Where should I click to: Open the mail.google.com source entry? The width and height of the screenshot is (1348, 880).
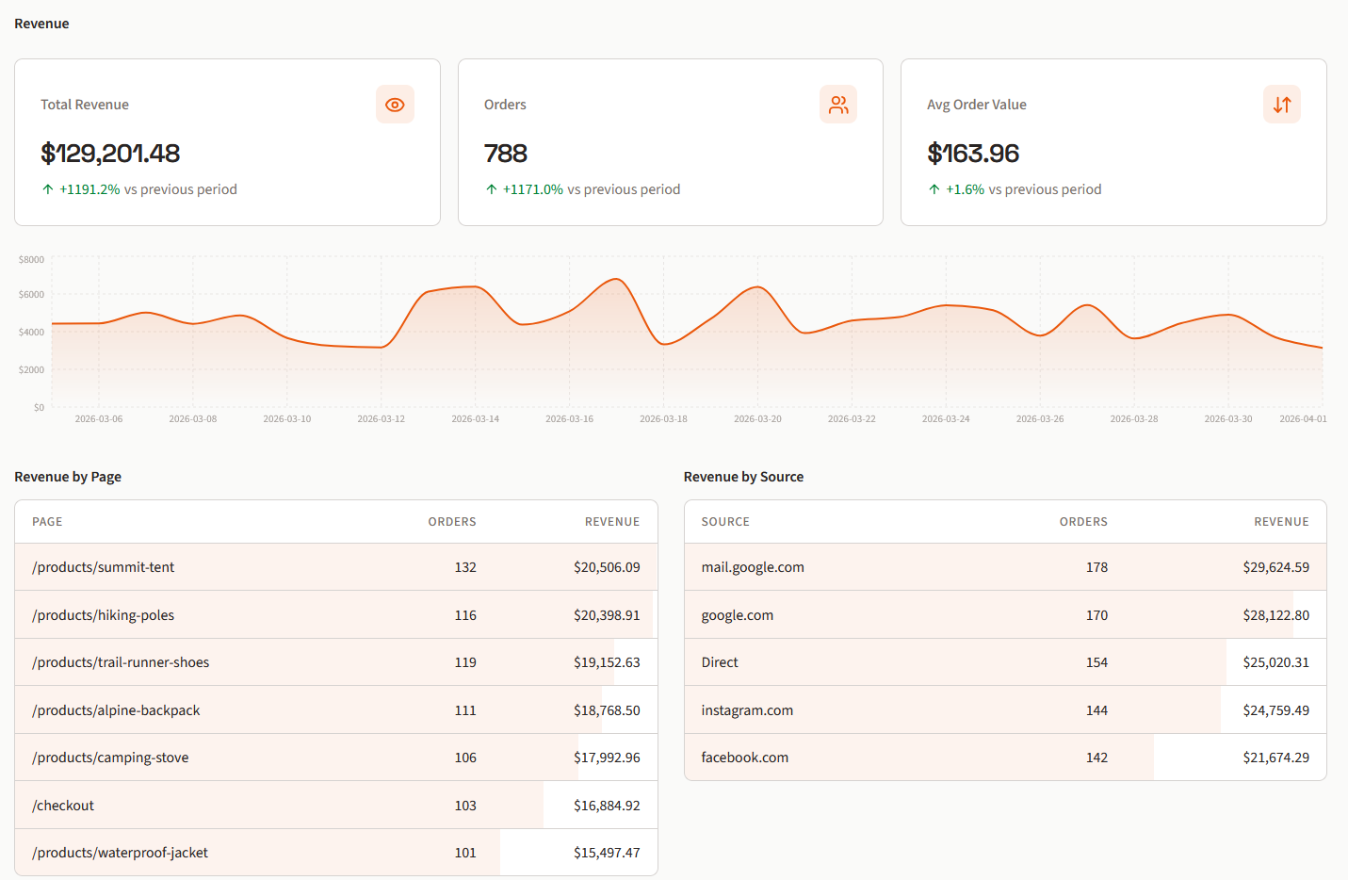coord(753,567)
